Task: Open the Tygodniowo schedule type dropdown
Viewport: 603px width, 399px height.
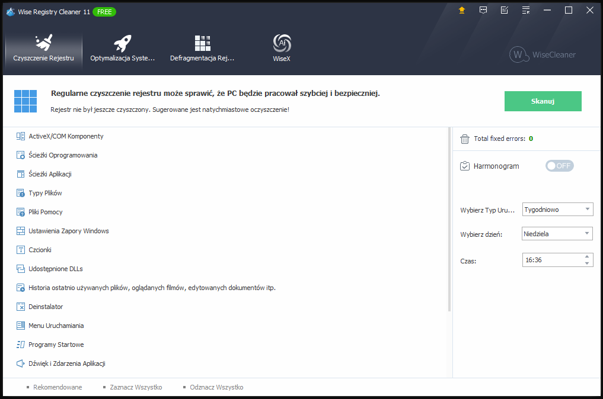Action: [557, 209]
